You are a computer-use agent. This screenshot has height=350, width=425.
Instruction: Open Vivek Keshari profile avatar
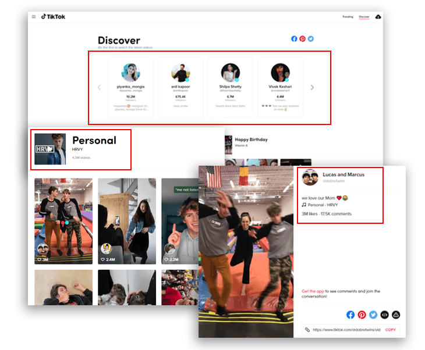coord(280,72)
